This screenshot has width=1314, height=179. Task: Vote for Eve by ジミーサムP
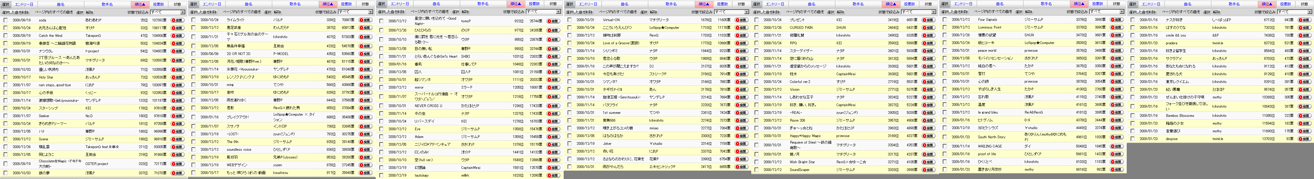point(553,129)
